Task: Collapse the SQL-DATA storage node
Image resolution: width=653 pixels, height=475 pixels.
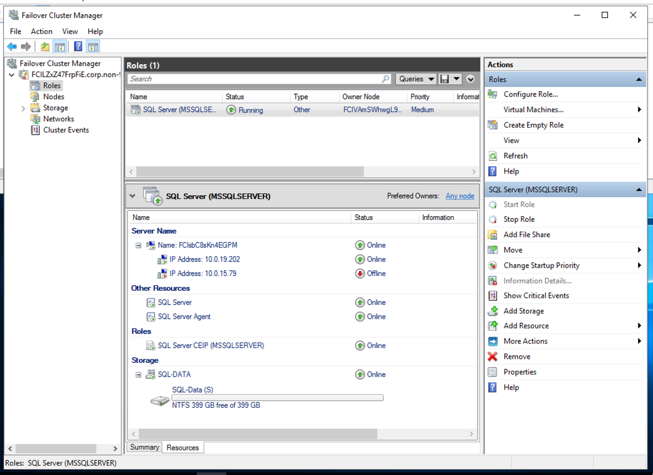Action: tap(138, 375)
